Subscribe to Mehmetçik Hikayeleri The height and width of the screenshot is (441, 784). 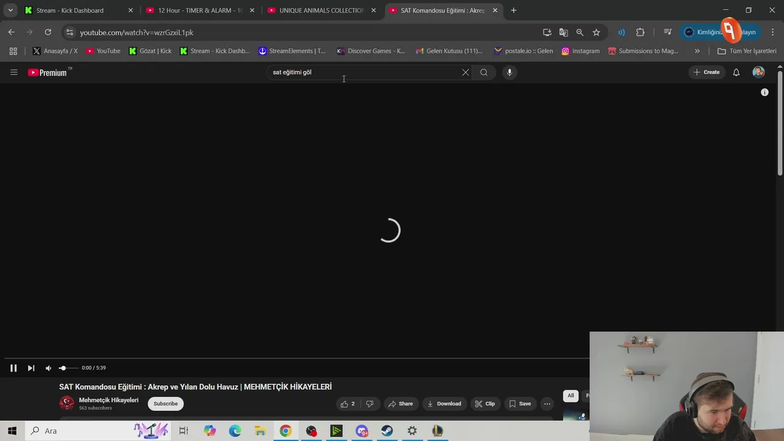pos(165,404)
